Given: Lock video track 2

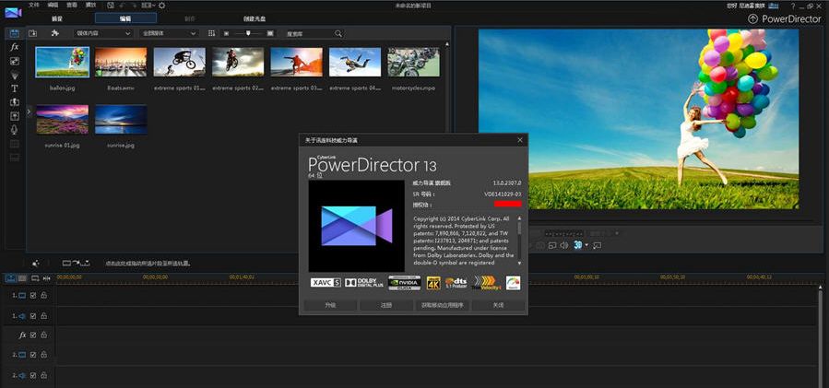Looking at the screenshot, I should pos(44,355).
